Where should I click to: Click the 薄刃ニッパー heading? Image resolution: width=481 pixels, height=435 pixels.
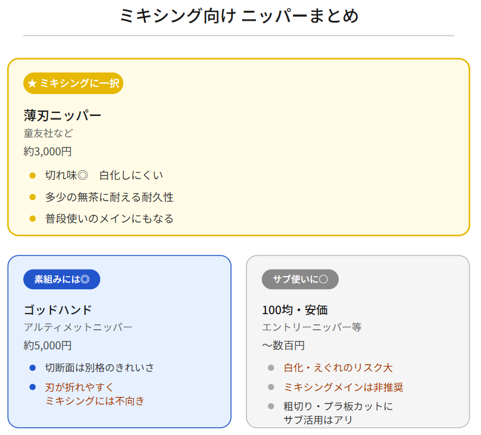[63, 115]
